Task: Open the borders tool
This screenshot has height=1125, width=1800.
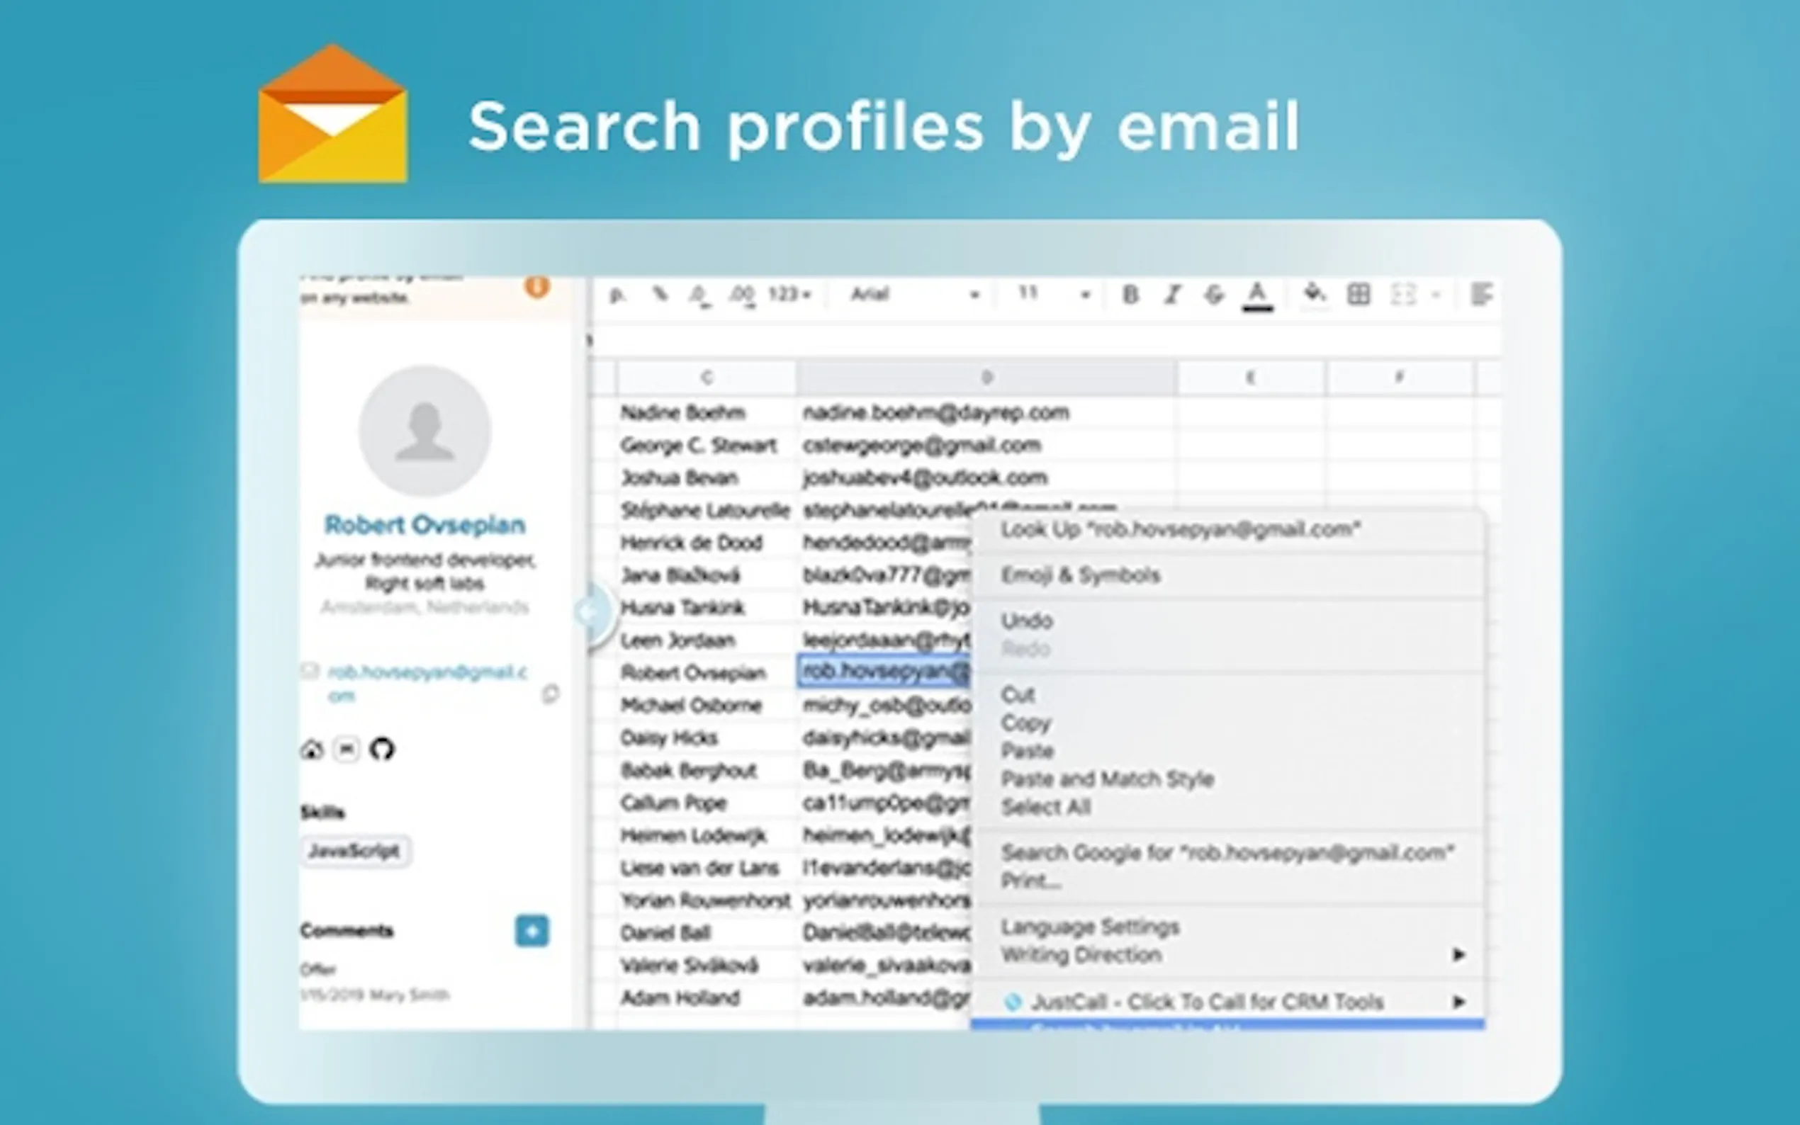Action: [1359, 295]
